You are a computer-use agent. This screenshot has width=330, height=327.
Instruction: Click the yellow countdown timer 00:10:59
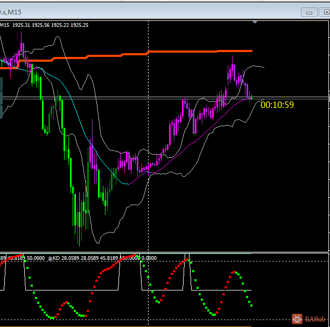(277, 105)
